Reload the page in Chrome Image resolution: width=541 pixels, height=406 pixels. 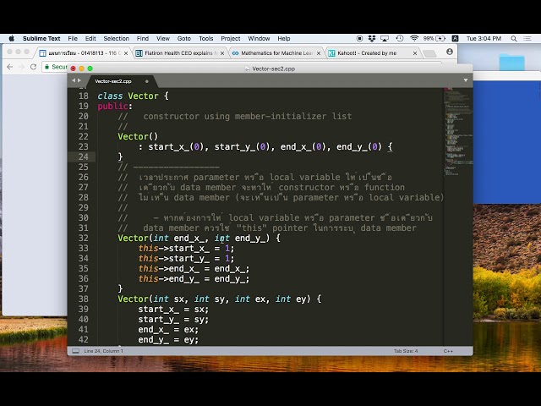coord(33,67)
